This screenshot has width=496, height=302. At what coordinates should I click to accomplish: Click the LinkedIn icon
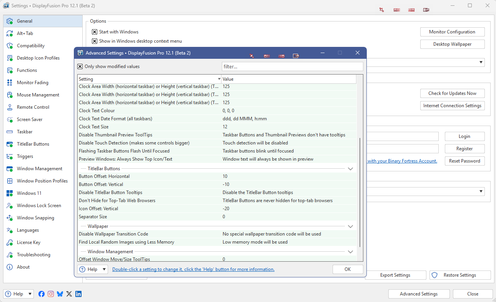[78, 294]
